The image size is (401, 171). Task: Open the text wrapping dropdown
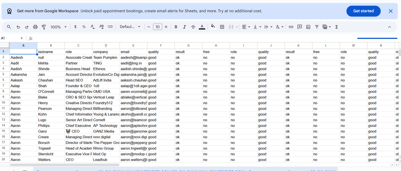point(268,27)
